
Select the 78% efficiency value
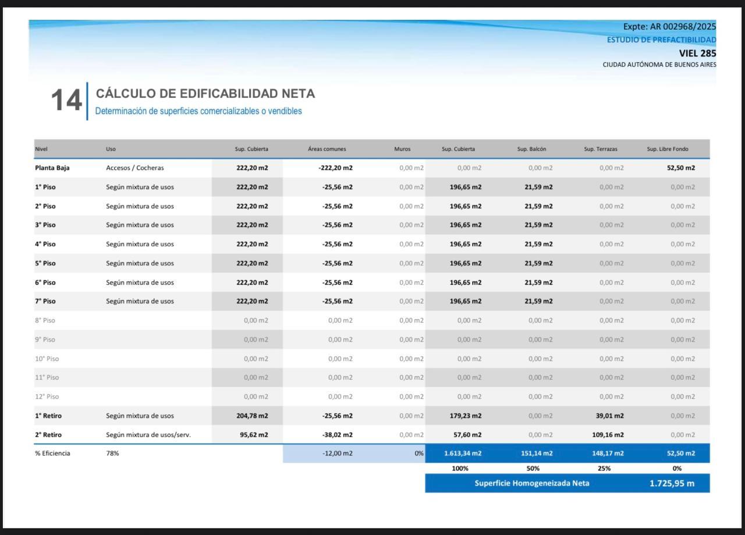(112, 454)
